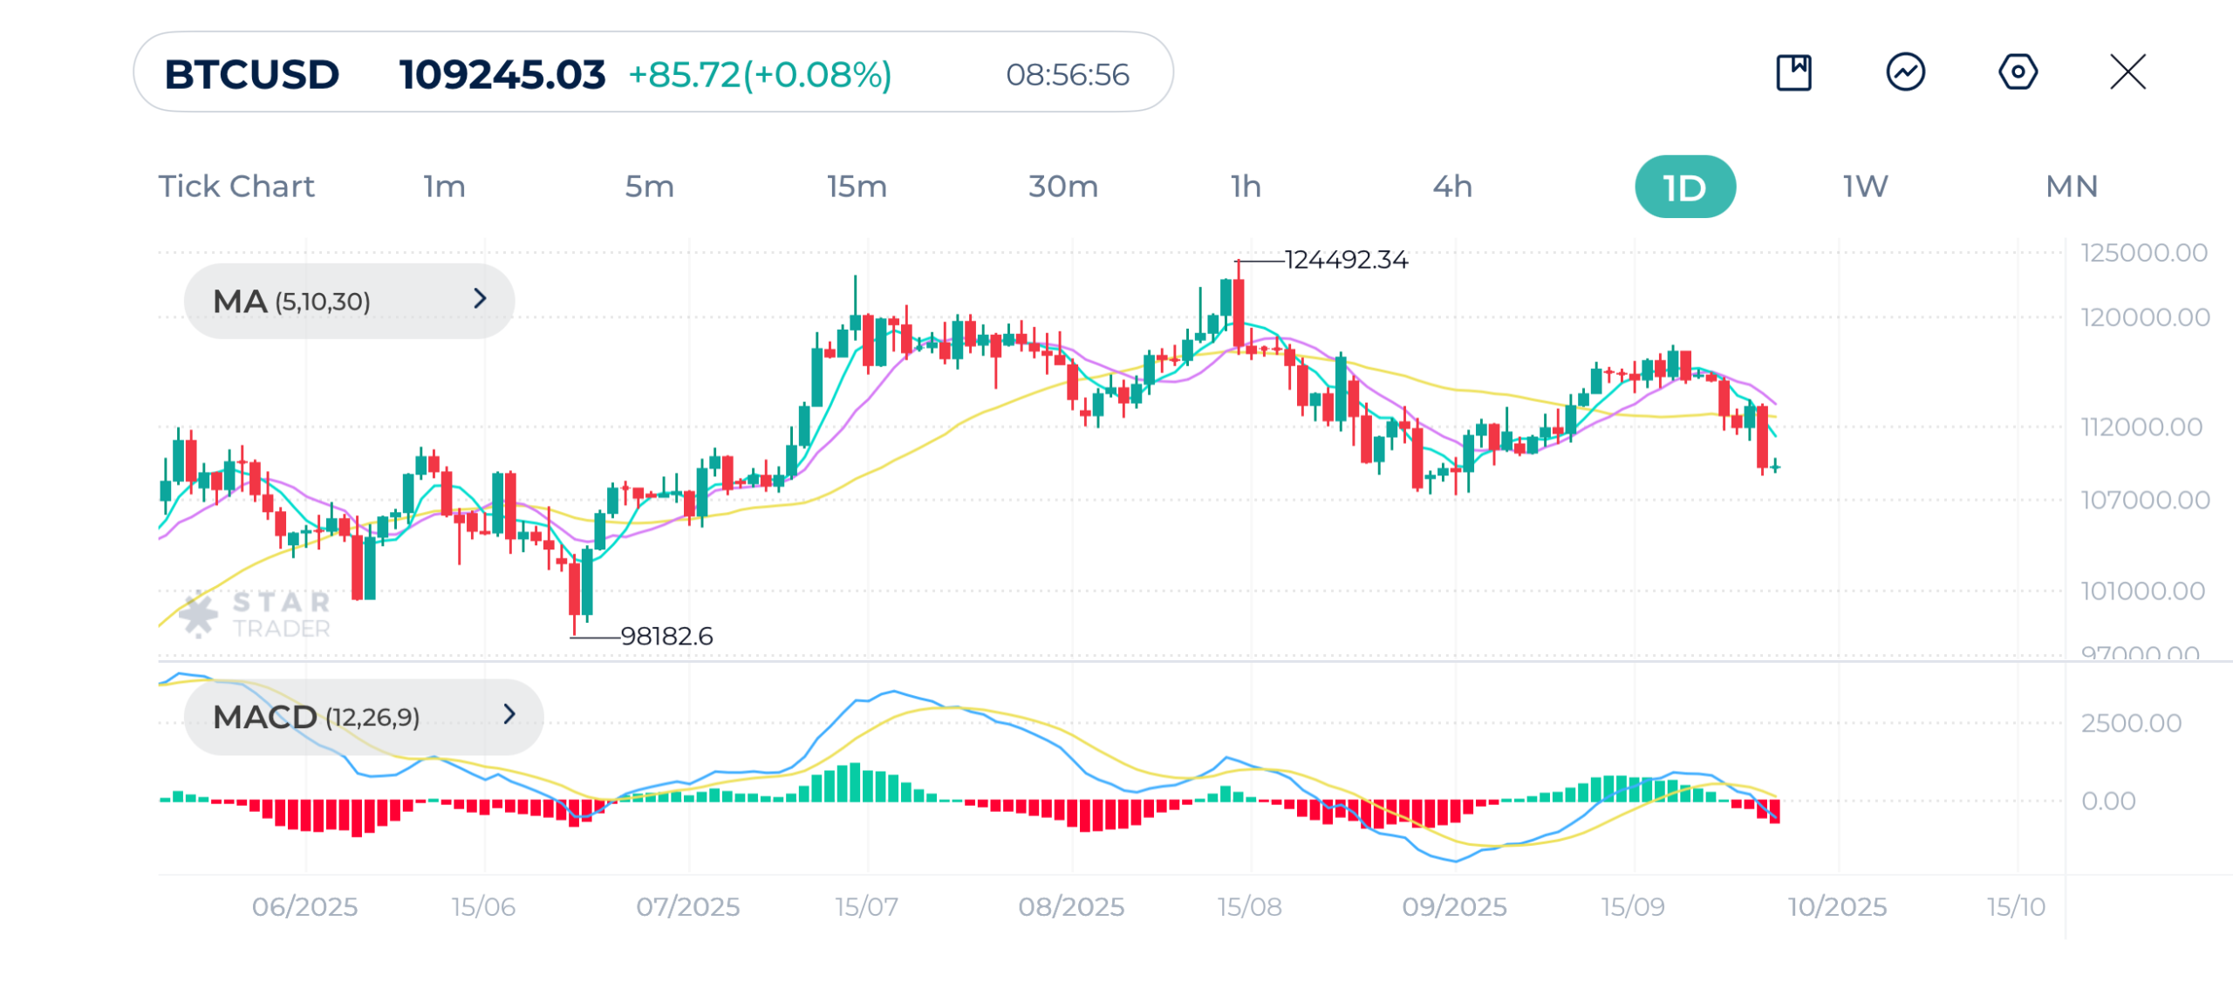This screenshot has height=989, width=2233.
Task: Click the 98182.6 low price marker
Action: tap(666, 636)
